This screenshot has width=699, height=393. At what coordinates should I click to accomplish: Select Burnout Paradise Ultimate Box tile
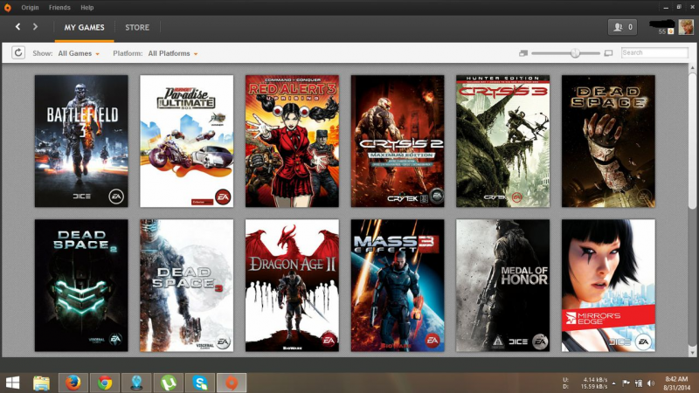click(x=187, y=141)
